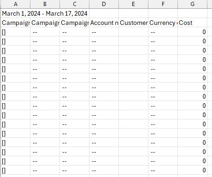Click the last 0 value in Cost column

(x=192, y=170)
